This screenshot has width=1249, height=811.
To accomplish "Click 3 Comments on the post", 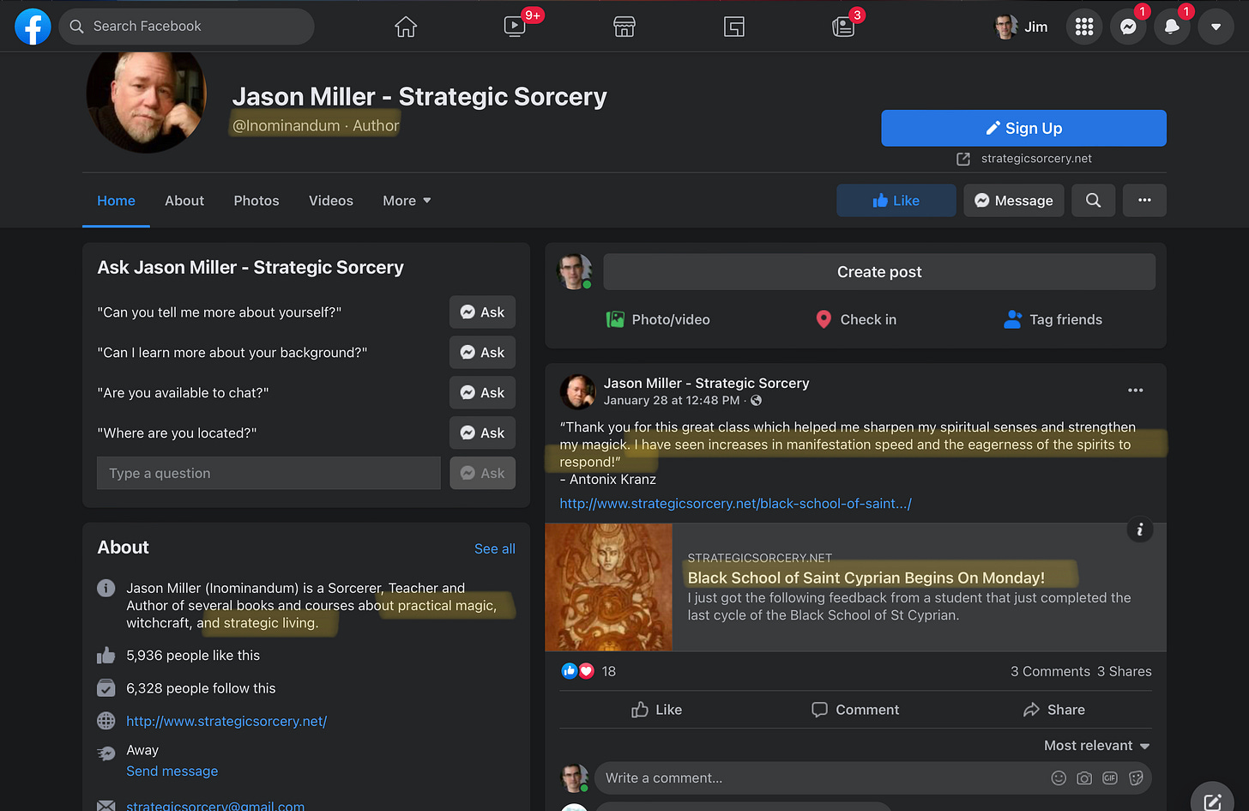I will coord(1050,672).
